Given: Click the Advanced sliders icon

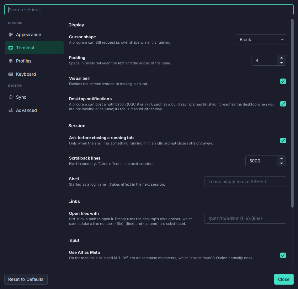Looking at the screenshot, I should point(11,110).
